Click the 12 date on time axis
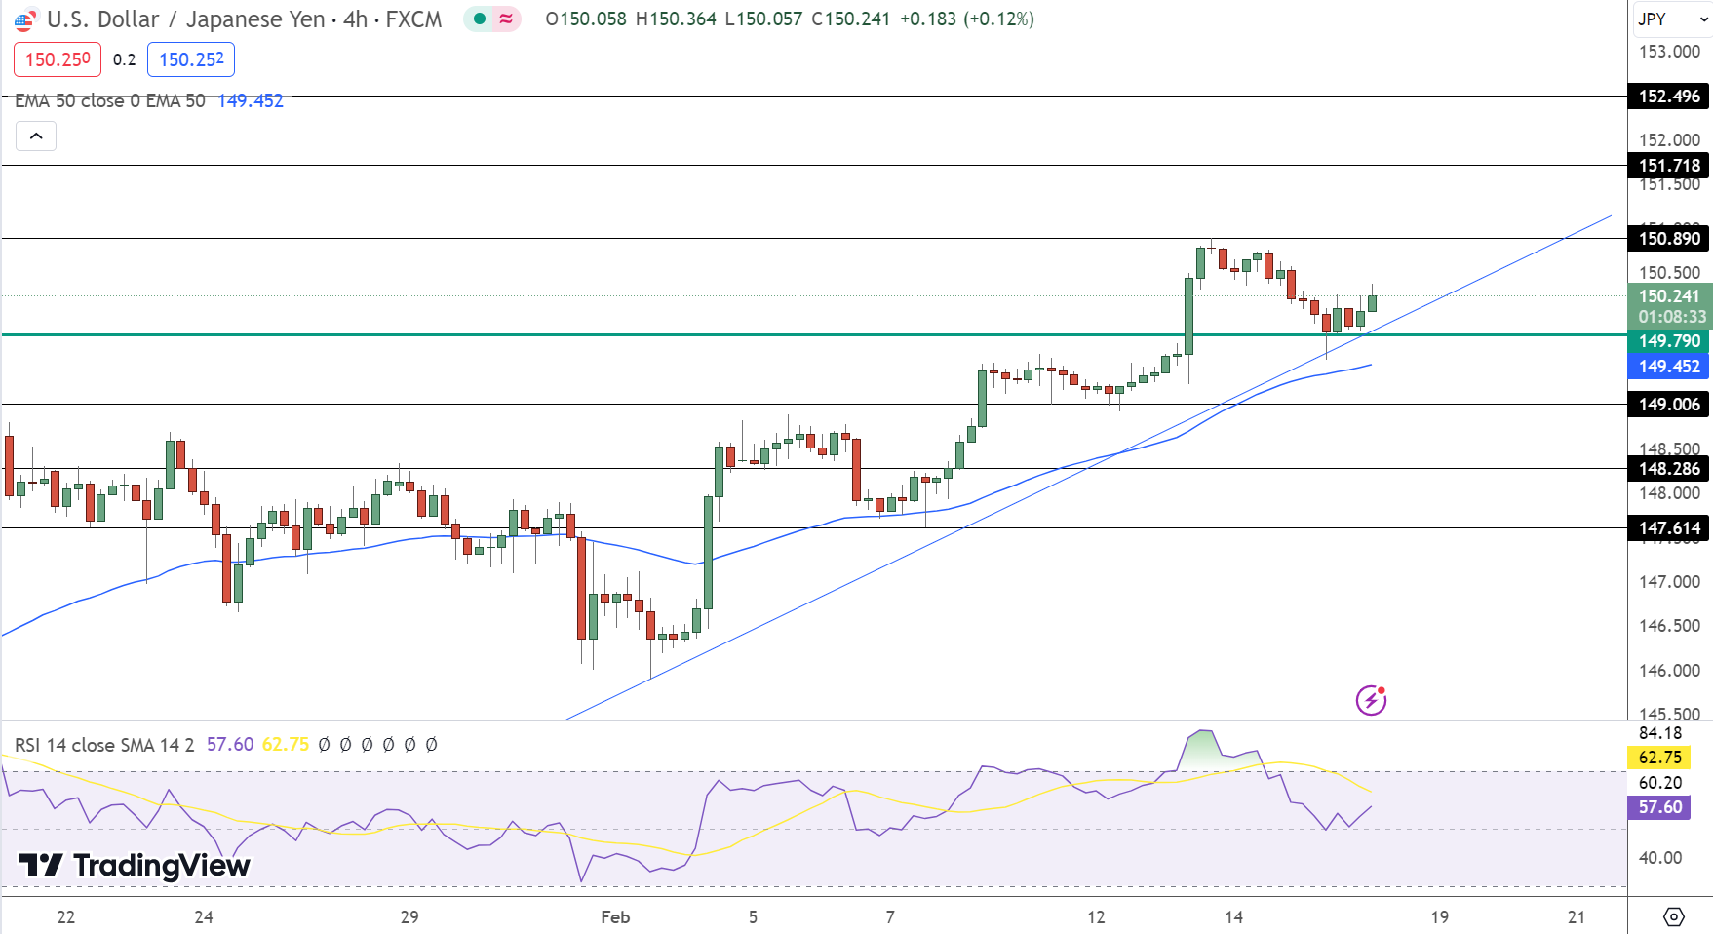The width and height of the screenshot is (1713, 934). (x=1096, y=917)
